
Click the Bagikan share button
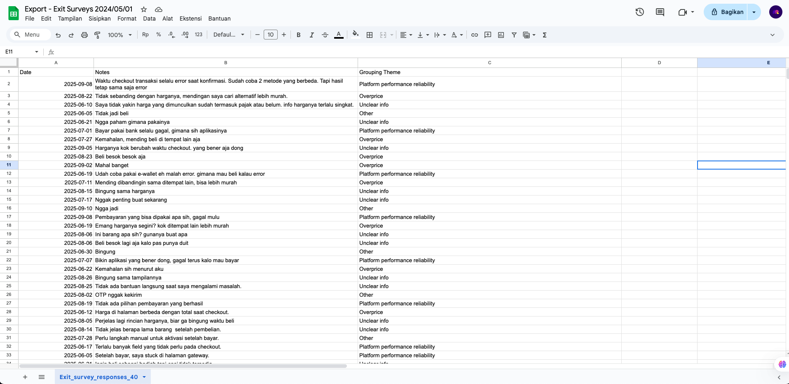[x=727, y=12]
